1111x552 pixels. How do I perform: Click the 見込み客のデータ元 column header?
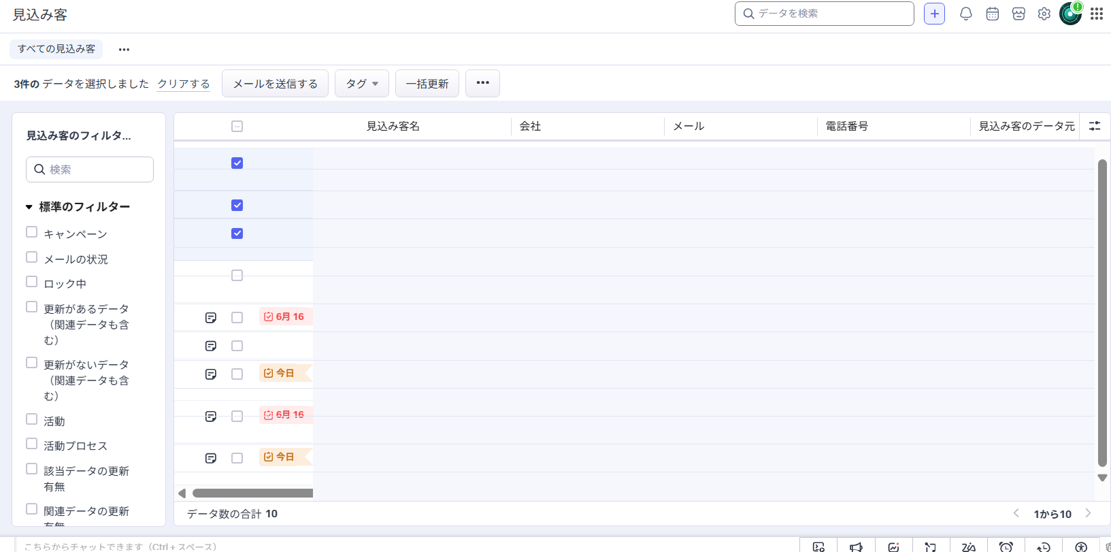(1027, 126)
